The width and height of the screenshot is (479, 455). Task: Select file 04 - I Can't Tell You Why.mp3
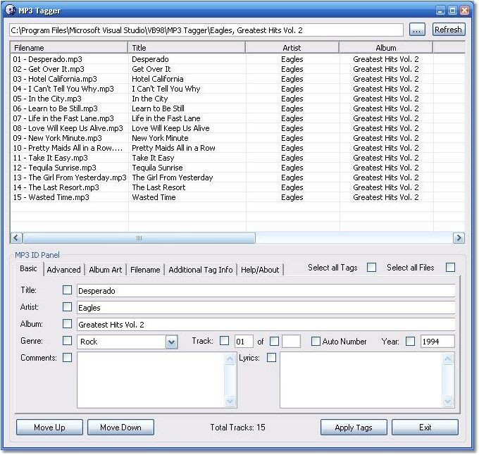[63, 89]
